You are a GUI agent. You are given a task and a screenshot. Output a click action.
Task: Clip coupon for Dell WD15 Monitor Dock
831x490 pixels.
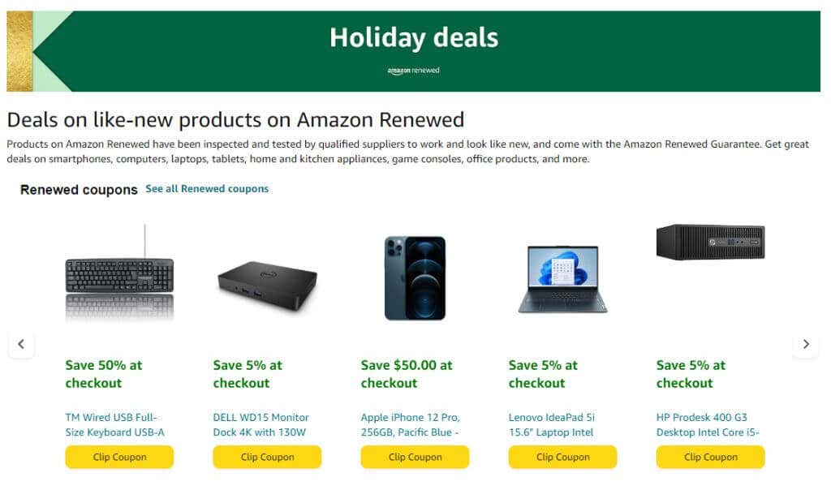pos(267,457)
